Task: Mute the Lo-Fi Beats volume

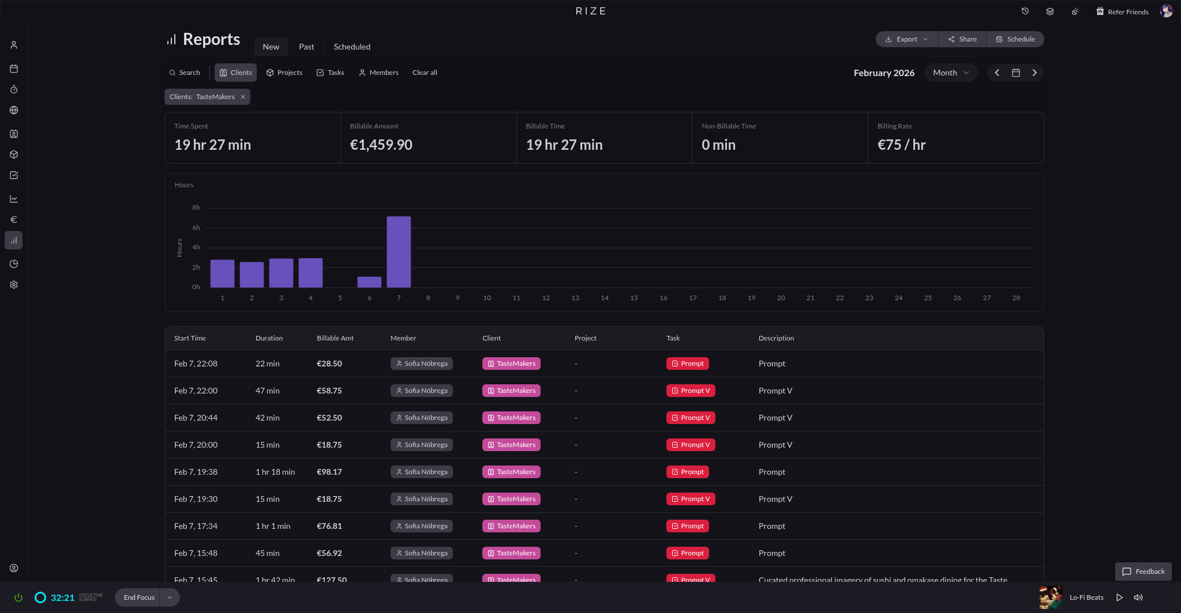Action: [x=1138, y=597]
